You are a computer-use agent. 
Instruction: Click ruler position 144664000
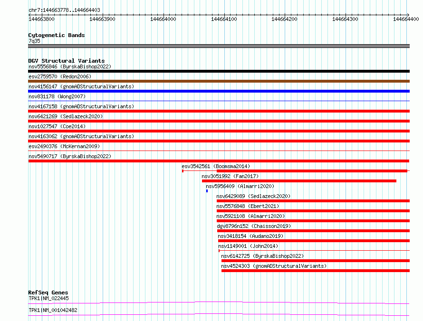pyautogui.click(x=163, y=19)
